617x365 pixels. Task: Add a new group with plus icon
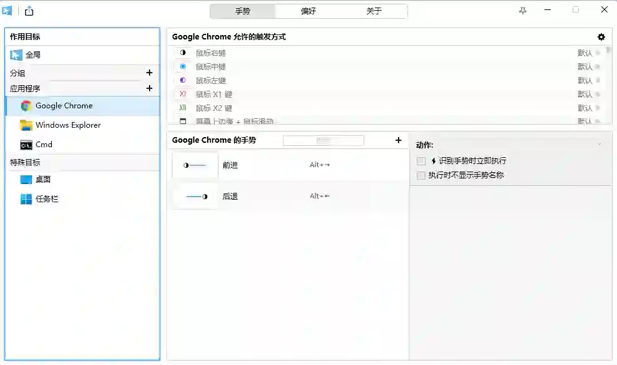click(149, 73)
